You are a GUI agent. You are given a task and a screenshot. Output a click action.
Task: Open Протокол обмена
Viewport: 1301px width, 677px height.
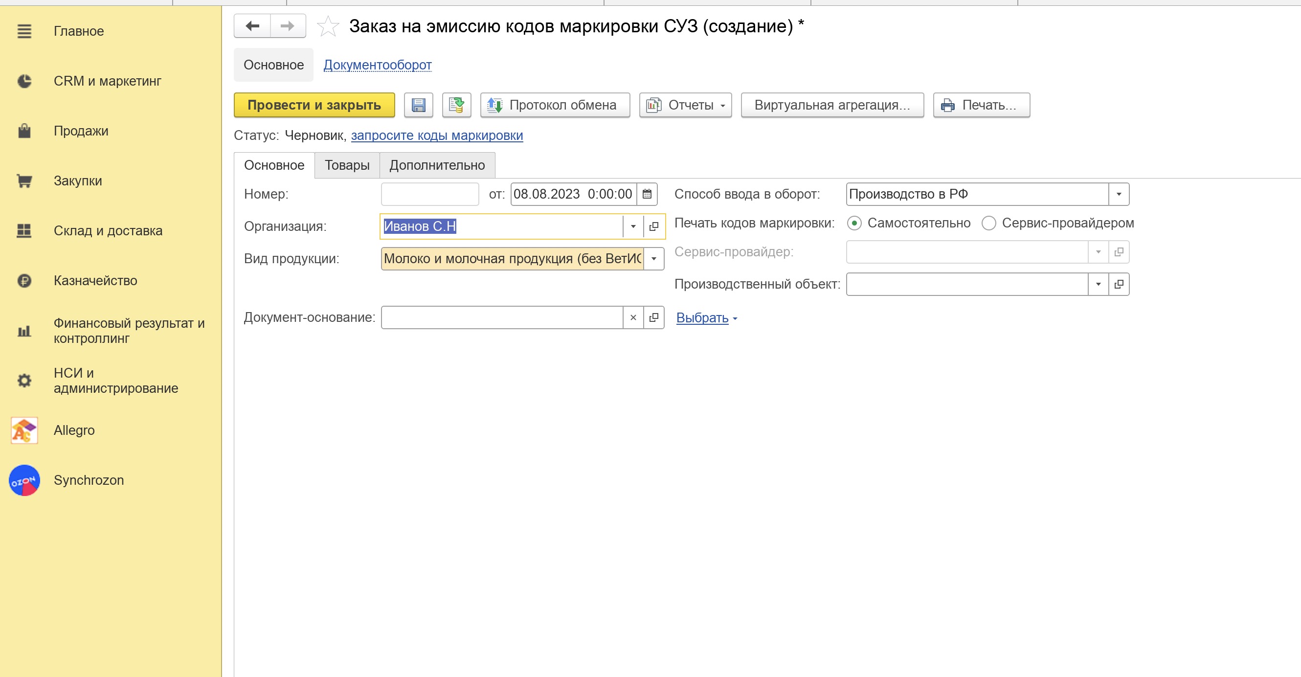pyautogui.click(x=555, y=105)
